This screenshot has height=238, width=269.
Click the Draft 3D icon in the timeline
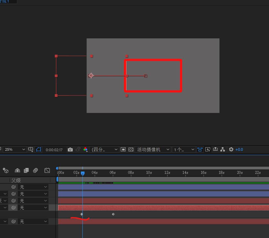pos(6,170)
